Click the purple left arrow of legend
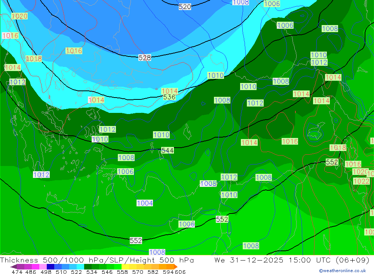 pyautogui.click(x=13, y=267)
